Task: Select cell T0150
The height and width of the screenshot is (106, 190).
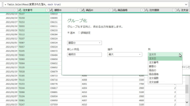Action: 34,18
